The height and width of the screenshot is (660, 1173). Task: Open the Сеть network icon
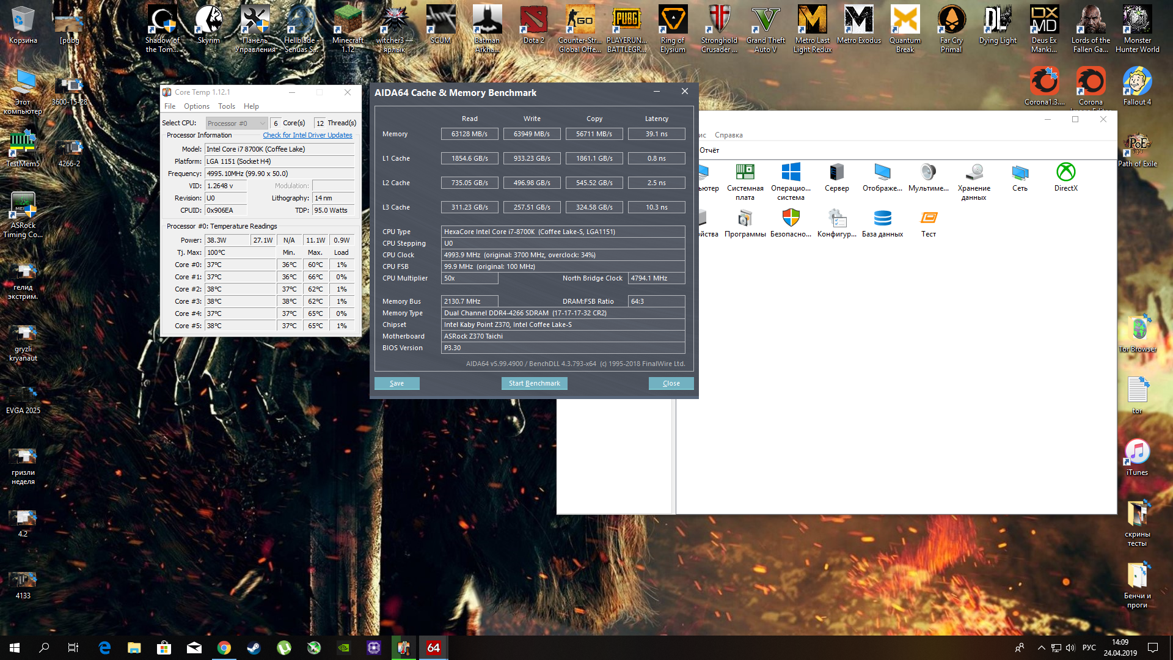[1020, 172]
